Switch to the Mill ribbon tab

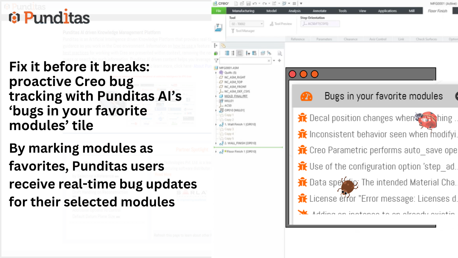(412, 11)
